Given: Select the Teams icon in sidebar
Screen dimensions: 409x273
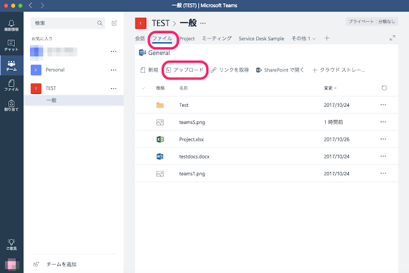Looking at the screenshot, I should point(12,65).
